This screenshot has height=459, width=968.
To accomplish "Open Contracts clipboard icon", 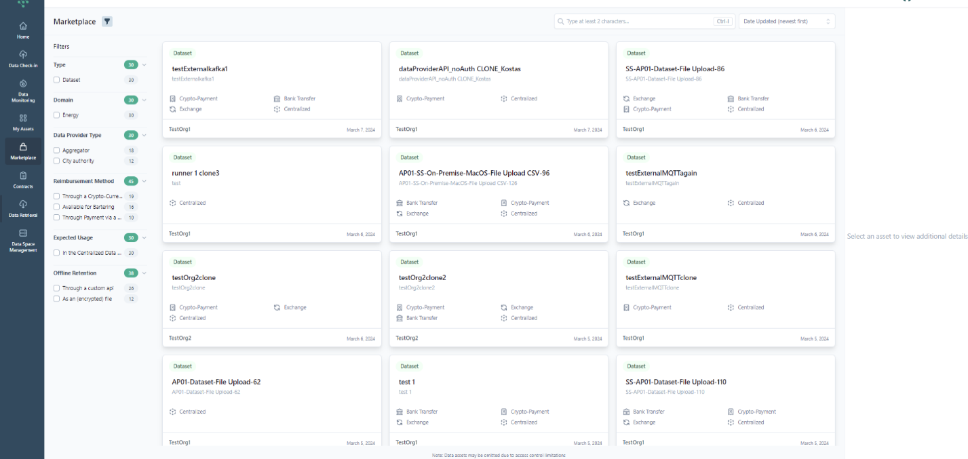I will click(x=23, y=176).
